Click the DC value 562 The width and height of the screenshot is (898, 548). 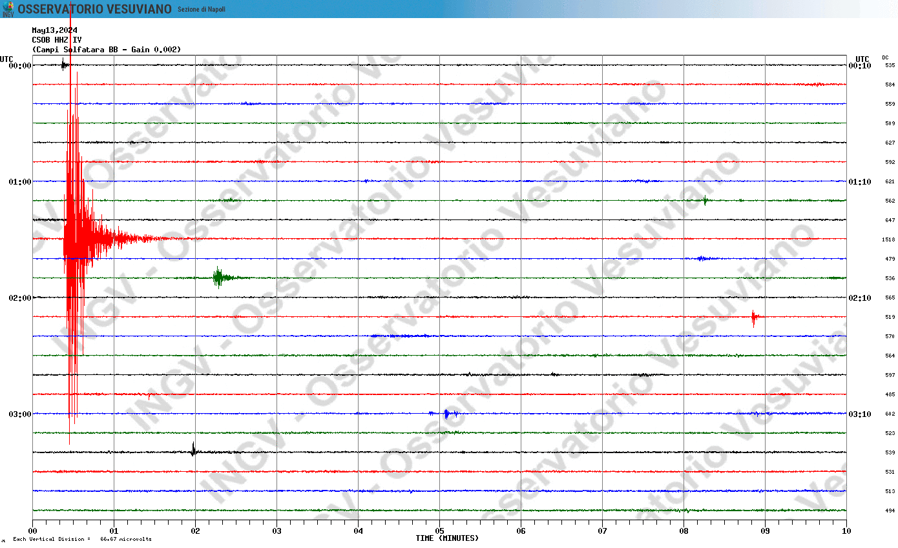[x=890, y=201]
